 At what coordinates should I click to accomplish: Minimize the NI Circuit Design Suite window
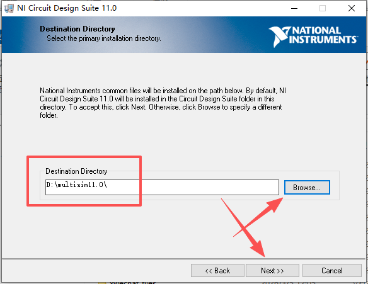click(294, 8)
